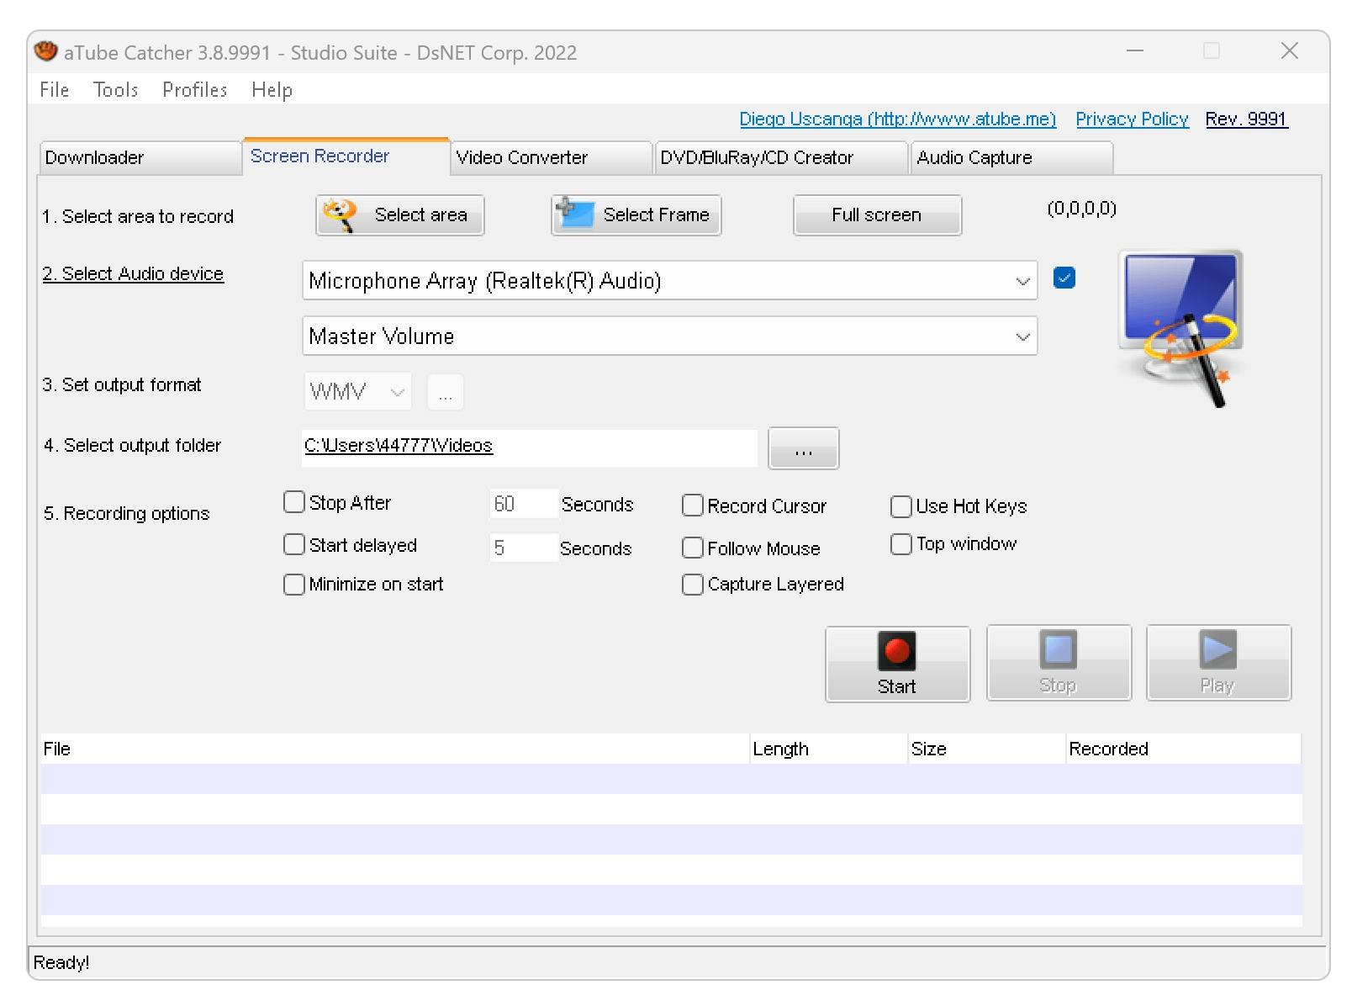Enable Record Cursor checkbox
This screenshot has height=1006, width=1352.
693,506
